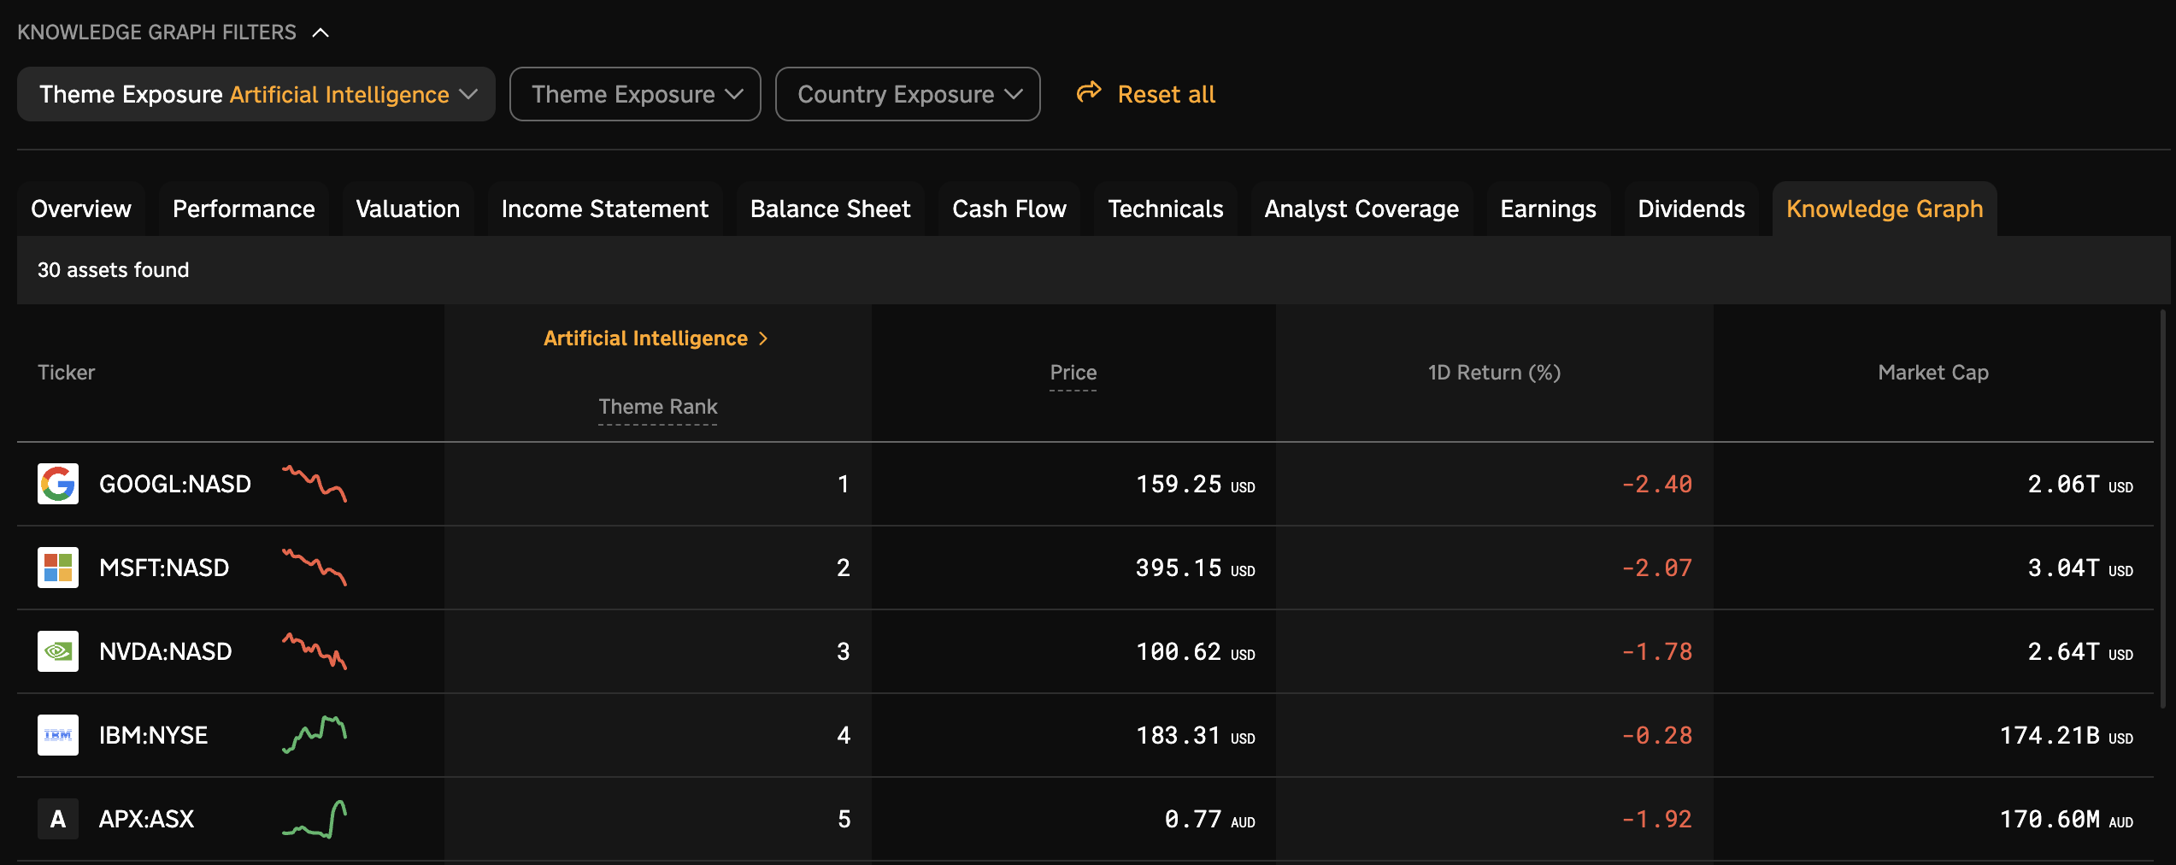Open the IBM:NYSE ticker
The width and height of the screenshot is (2176, 865).
coord(154,735)
